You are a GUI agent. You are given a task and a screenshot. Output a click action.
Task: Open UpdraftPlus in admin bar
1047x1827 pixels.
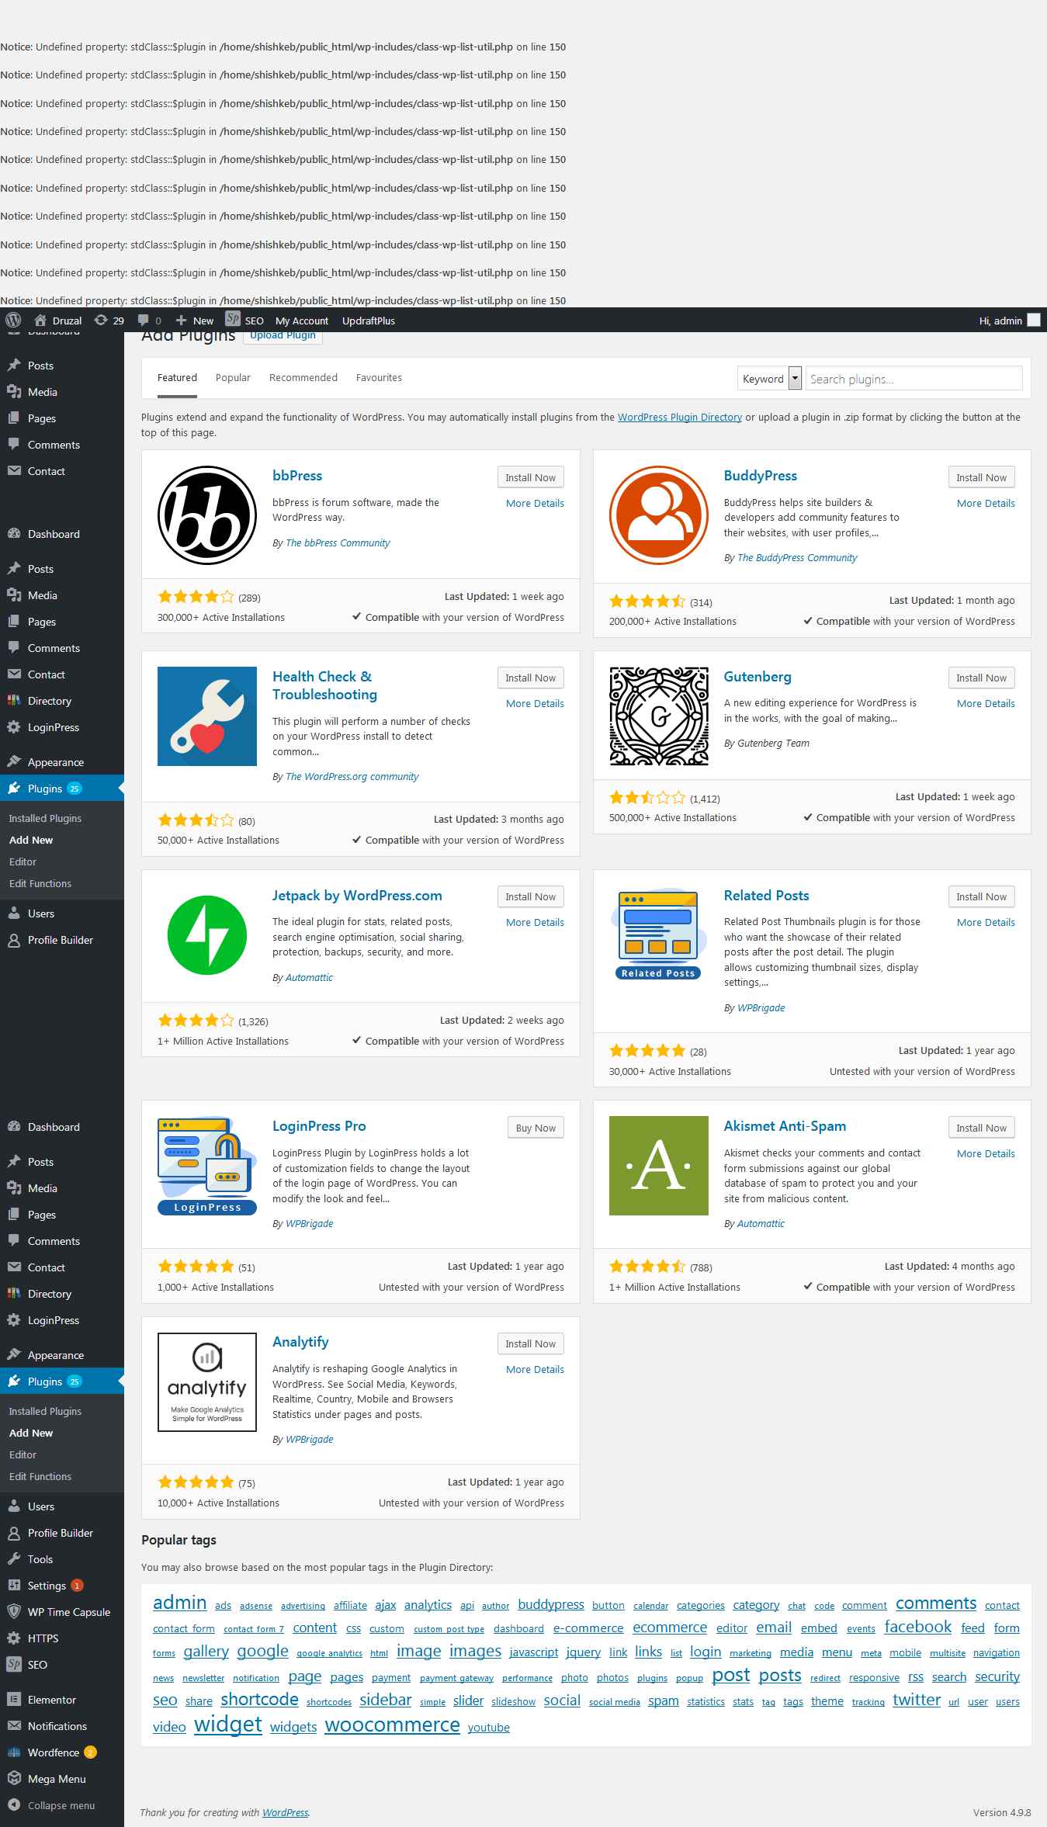(369, 321)
